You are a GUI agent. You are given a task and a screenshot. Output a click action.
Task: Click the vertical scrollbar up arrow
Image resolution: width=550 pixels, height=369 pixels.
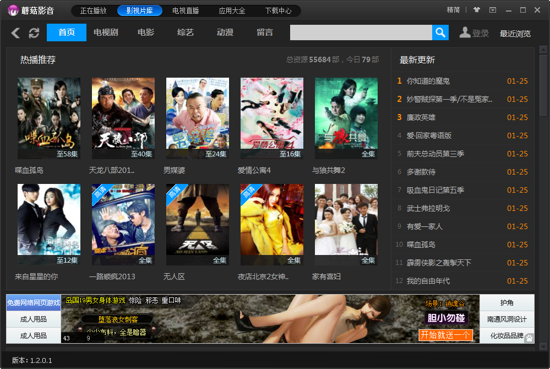coord(543,51)
